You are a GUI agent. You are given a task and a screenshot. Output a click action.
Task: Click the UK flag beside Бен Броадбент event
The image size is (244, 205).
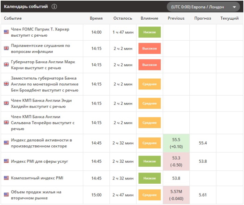pyautogui.click(x=6, y=84)
